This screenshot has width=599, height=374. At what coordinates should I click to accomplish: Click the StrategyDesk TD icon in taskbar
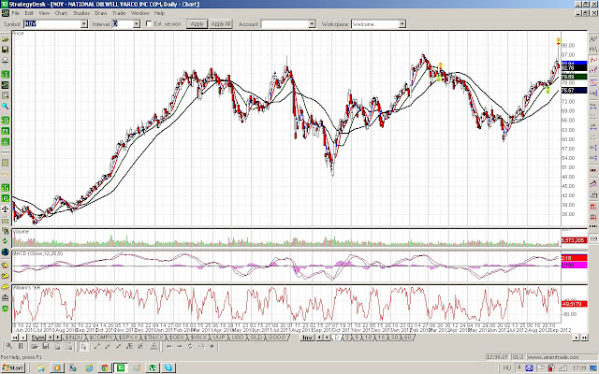(x=121, y=367)
